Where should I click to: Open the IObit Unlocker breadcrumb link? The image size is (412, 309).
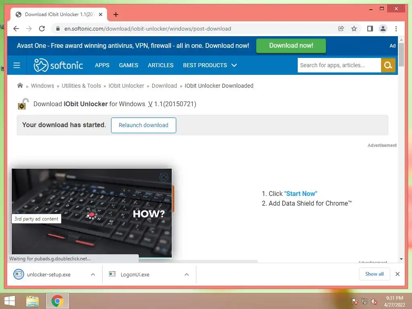[126, 86]
